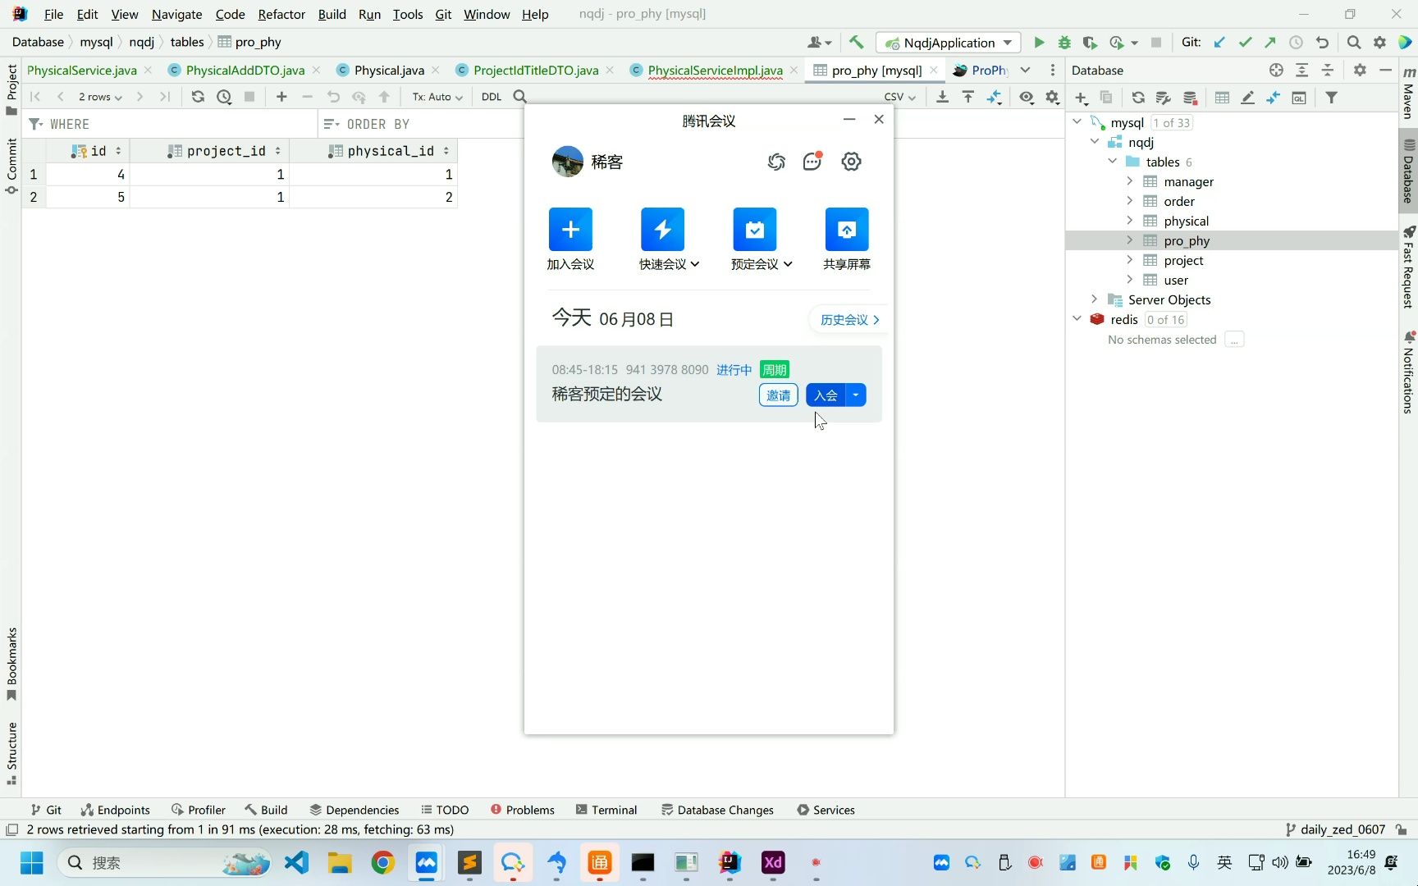Toggle Commit tool window on left stripe
Image resolution: width=1418 pixels, height=886 pixels.
tap(11, 166)
